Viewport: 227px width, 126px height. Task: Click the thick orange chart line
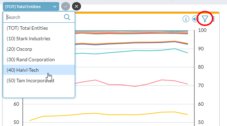135,42
